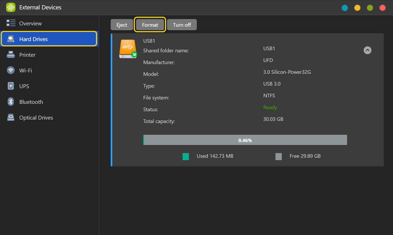Click the orange USB1 drive icon
The image size is (393, 235).
coord(128,49)
